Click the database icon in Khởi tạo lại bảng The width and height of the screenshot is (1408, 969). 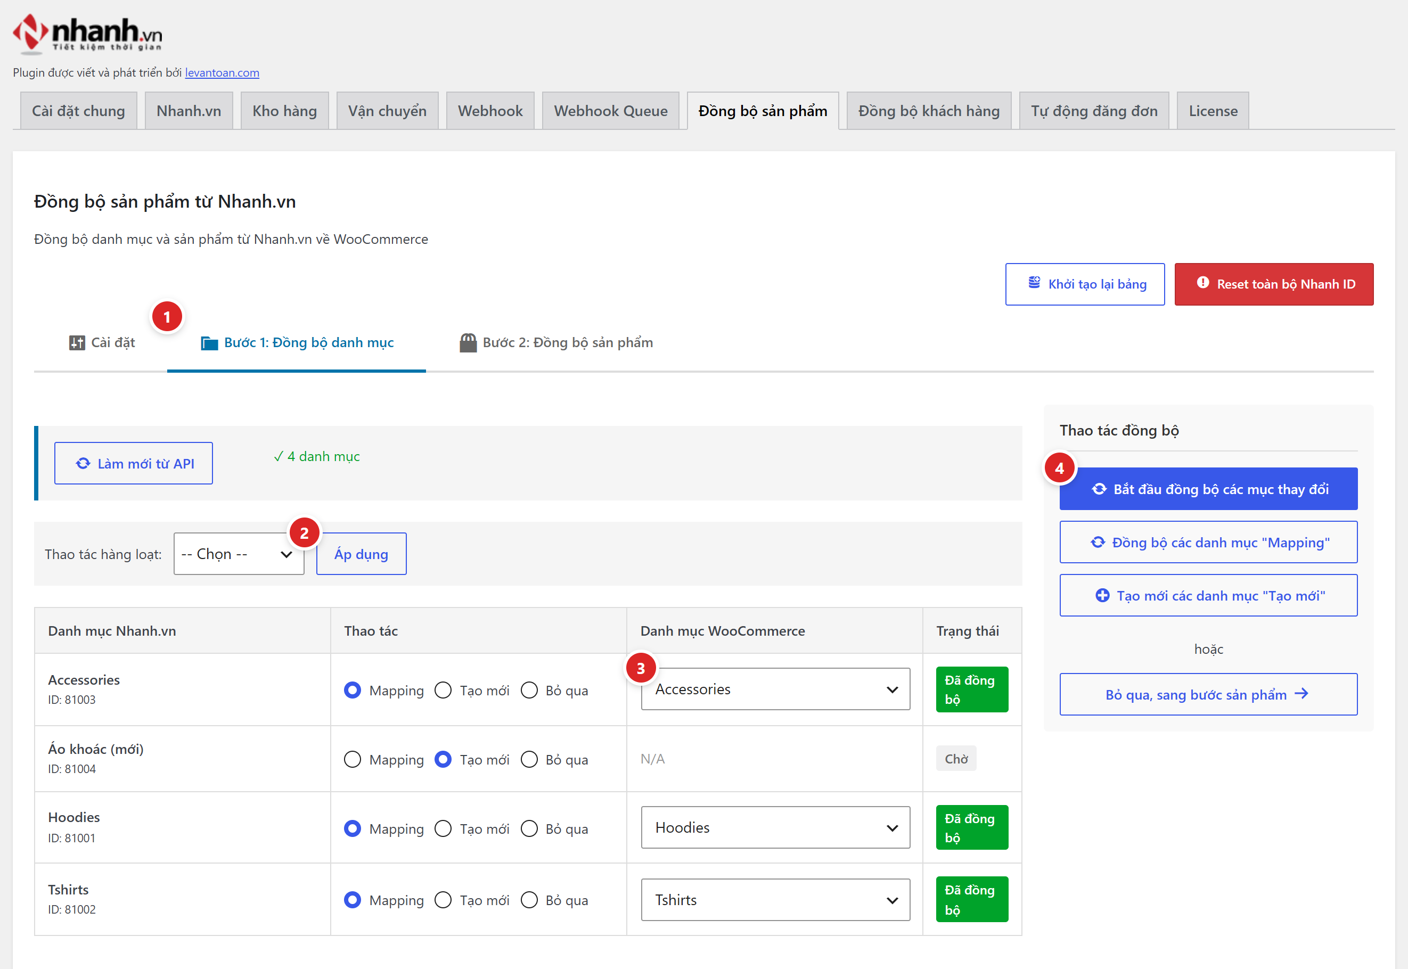pos(1034,283)
